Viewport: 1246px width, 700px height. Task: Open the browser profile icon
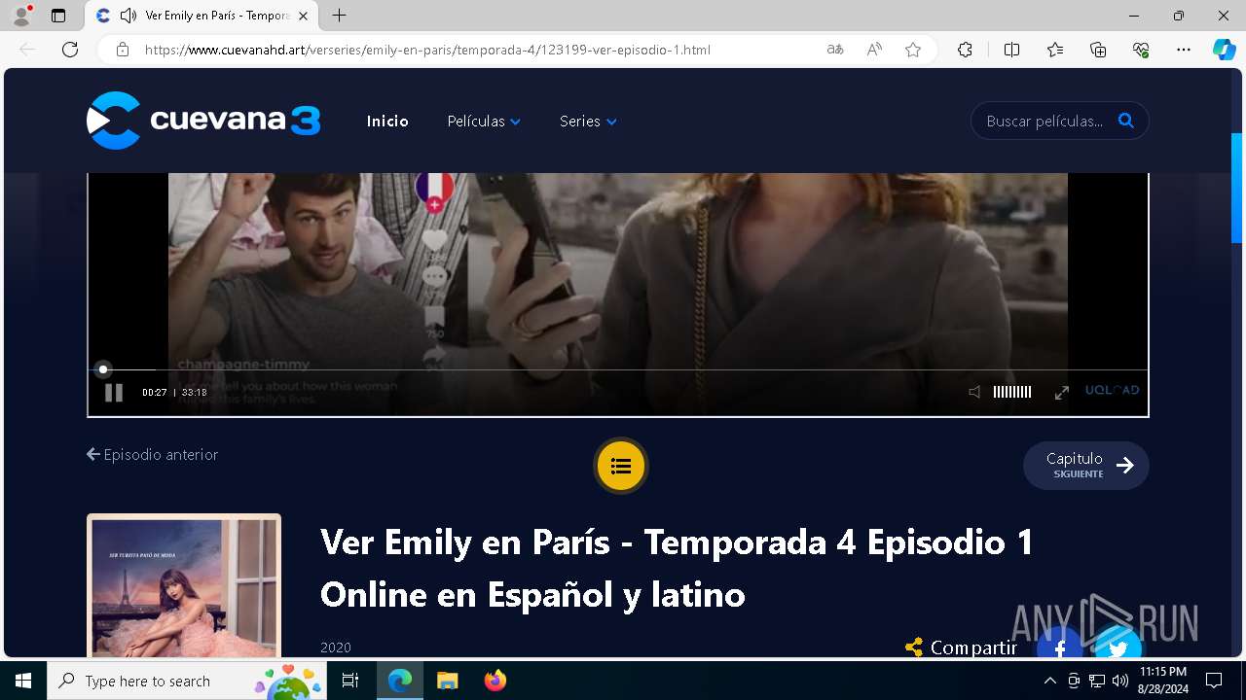click(x=21, y=16)
